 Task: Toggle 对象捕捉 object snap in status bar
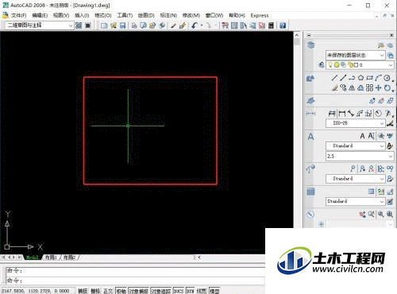pyautogui.click(x=139, y=291)
